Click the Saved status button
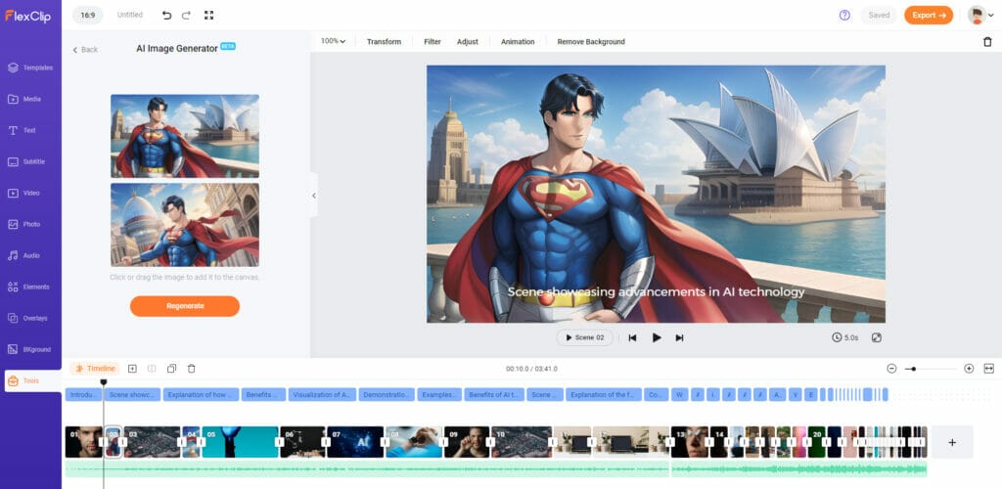Image resolution: width=1002 pixels, height=489 pixels. pyautogui.click(x=879, y=16)
